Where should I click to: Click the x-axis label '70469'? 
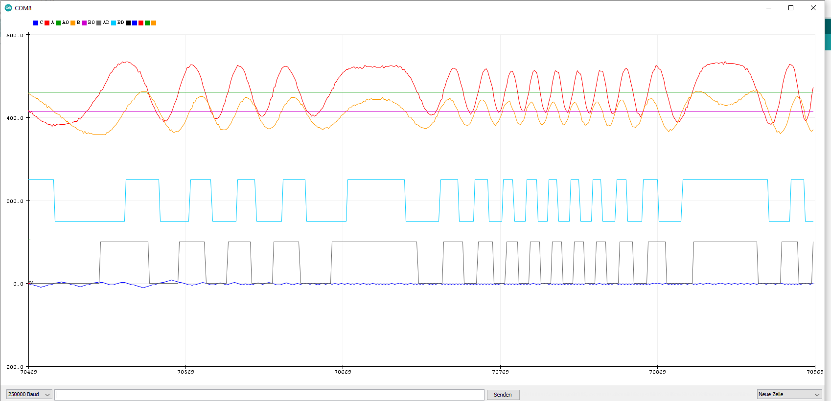tap(28, 372)
